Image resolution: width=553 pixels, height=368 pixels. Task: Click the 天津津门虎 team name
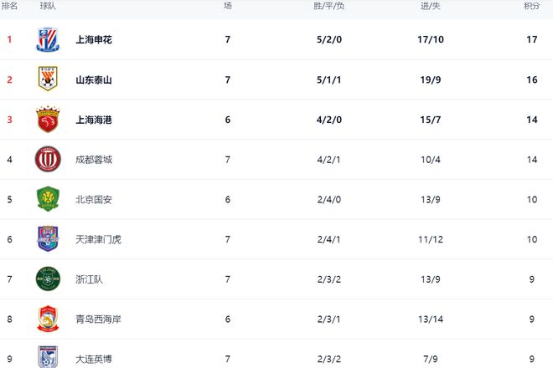98,239
